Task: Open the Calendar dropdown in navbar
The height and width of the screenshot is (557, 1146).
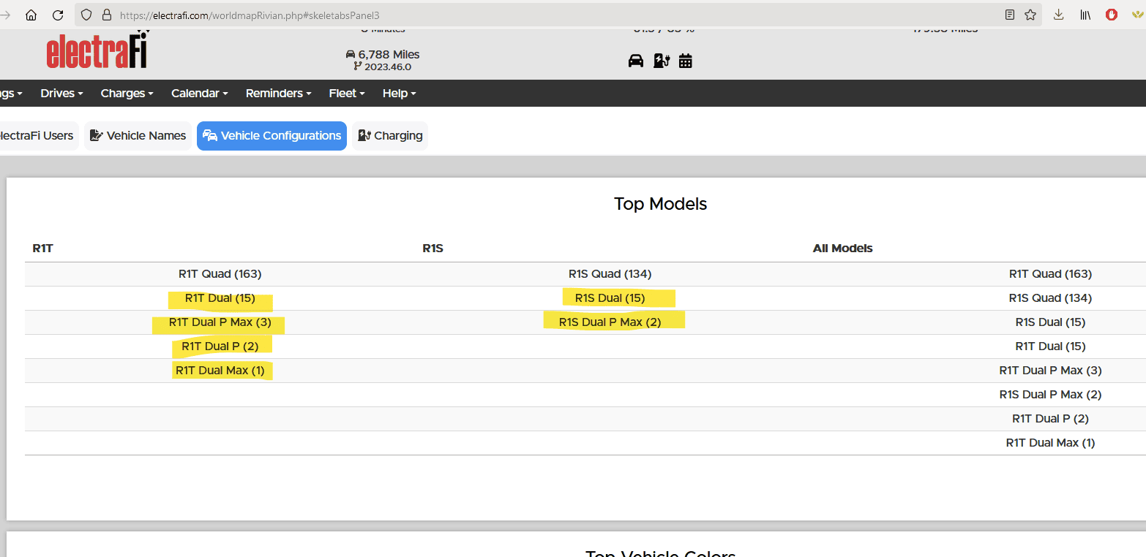Action: 200,94
